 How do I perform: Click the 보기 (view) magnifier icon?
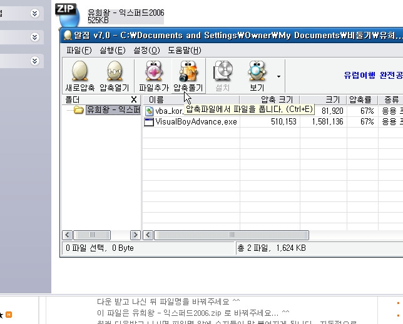[x=257, y=76]
